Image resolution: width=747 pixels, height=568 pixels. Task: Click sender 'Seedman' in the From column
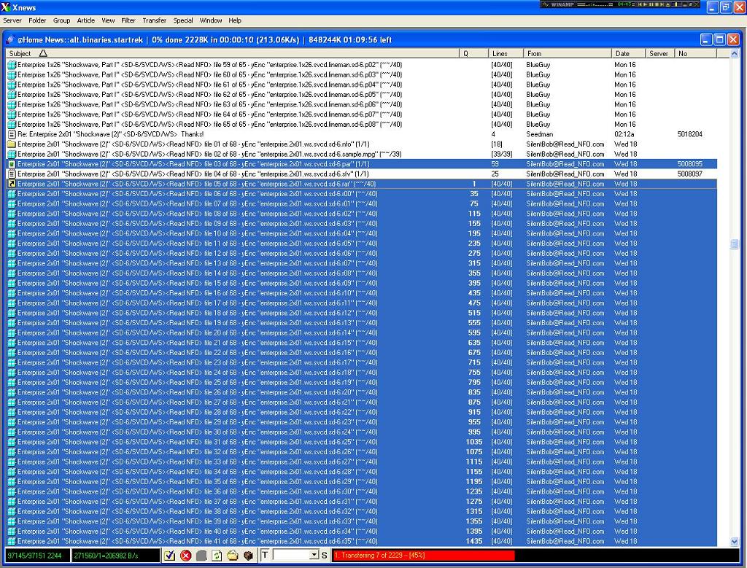pos(539,134)
